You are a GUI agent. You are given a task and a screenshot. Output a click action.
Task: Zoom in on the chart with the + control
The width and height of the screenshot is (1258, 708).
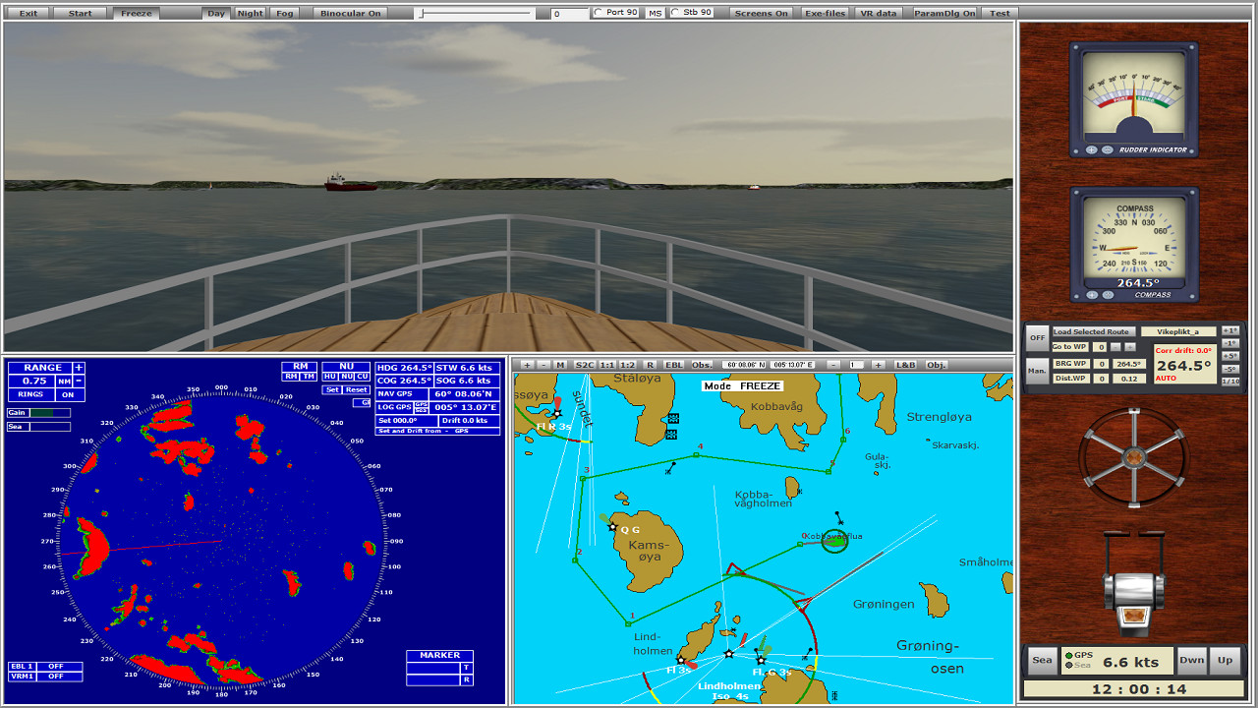pos(527,364)
